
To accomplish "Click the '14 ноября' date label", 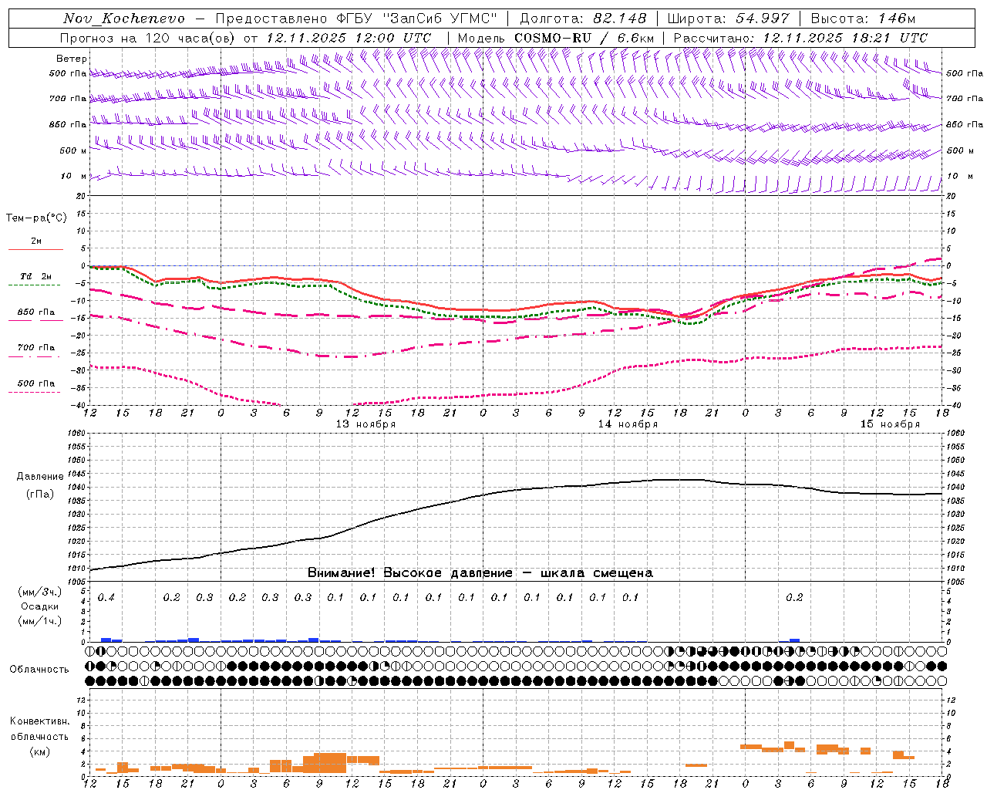I will click(628, 424).
